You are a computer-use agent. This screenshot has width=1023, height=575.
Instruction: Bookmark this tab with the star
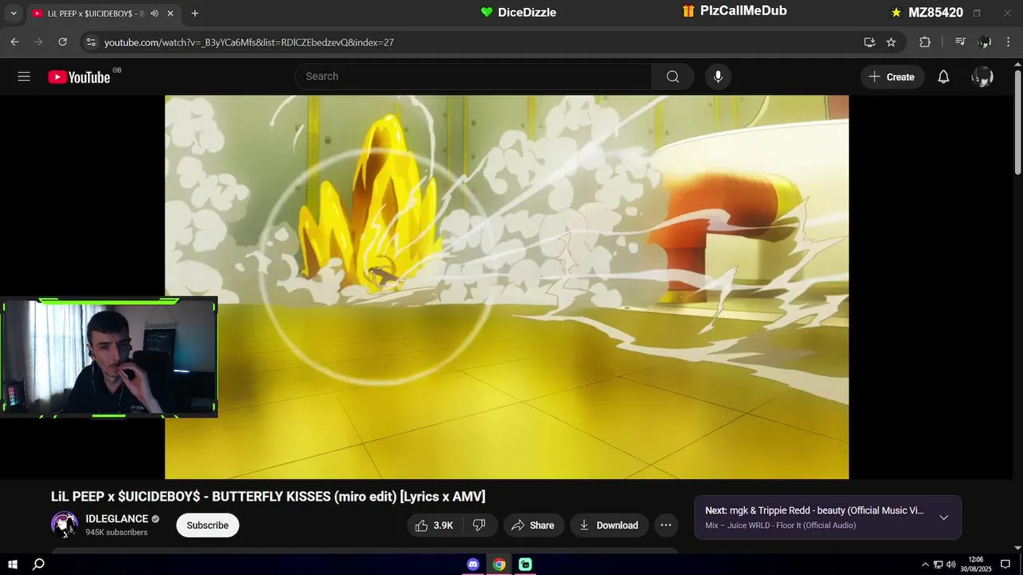(891, 42)
